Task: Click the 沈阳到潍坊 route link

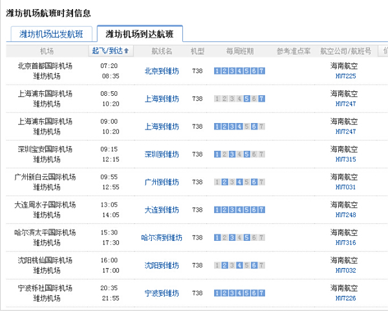Action: tap(162, 265)
